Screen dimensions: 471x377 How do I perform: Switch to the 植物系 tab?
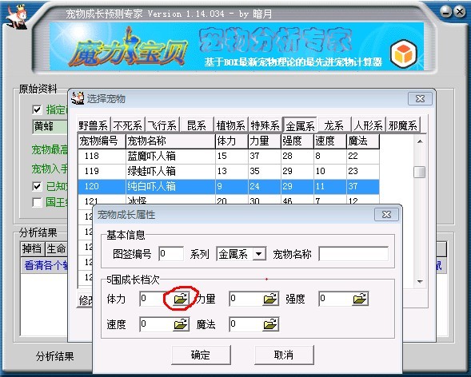pos(231,125)
